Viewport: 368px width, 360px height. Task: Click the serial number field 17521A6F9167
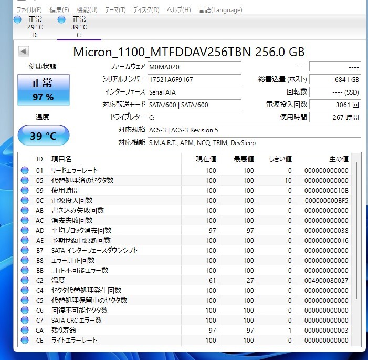(x=194, y=80)
